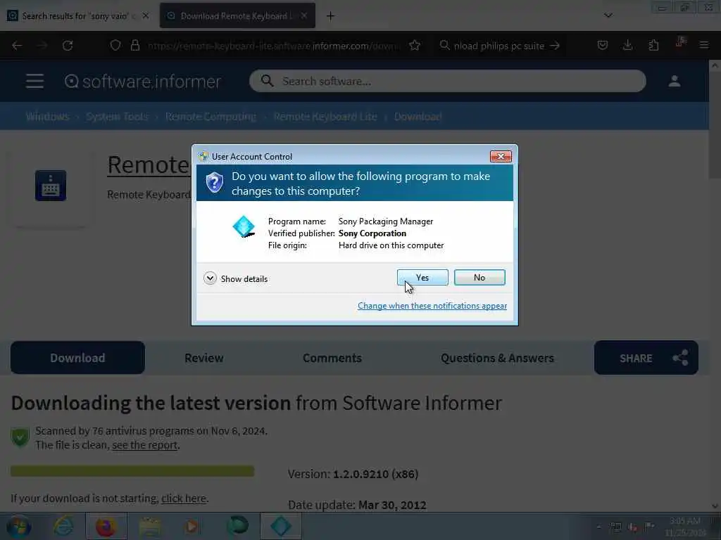Switch to the Review tab

pyautogui.click(x=203, y=358)
